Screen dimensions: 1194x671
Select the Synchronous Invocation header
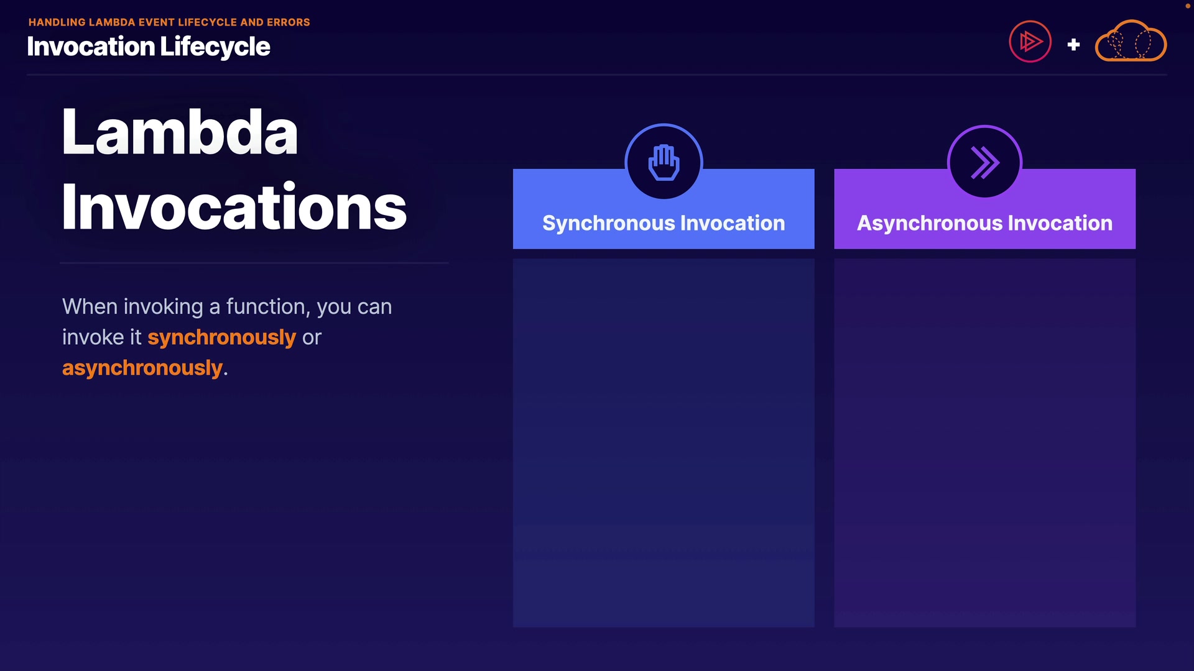[x=664, y=223]
